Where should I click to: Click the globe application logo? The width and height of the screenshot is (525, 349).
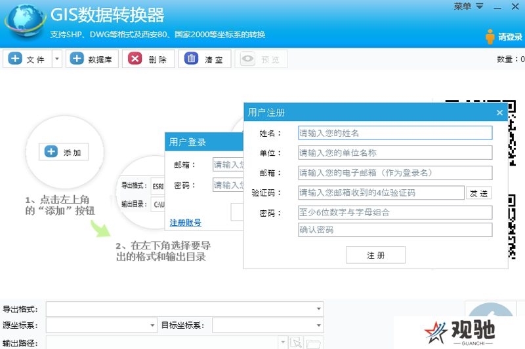26,21
